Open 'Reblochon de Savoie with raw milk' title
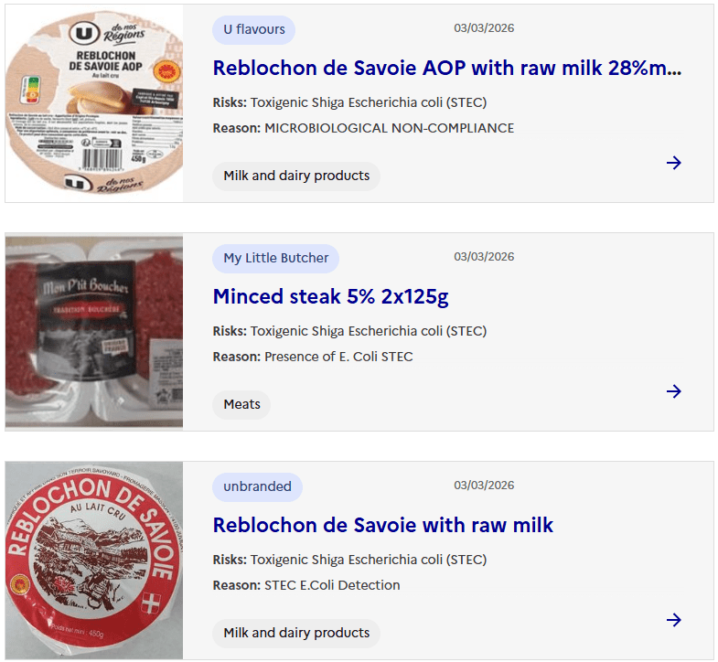 [x=382, y=525]
